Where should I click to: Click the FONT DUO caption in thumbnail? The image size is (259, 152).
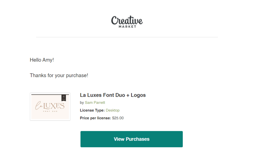(50, 112)
